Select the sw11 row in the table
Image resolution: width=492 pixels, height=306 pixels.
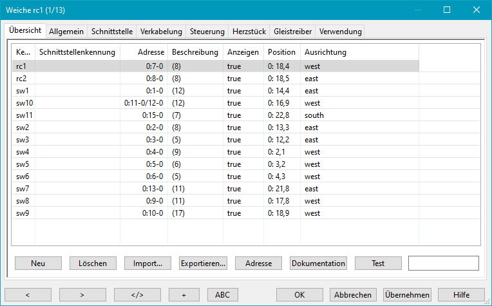point(24,115)
